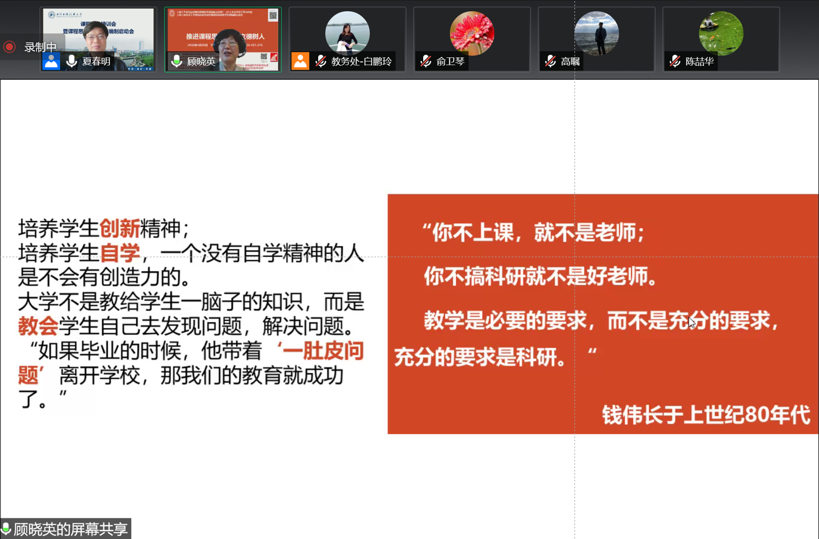
Task: Click the orange person icon beside 教务处-白鹏玲
Action: 300,61
